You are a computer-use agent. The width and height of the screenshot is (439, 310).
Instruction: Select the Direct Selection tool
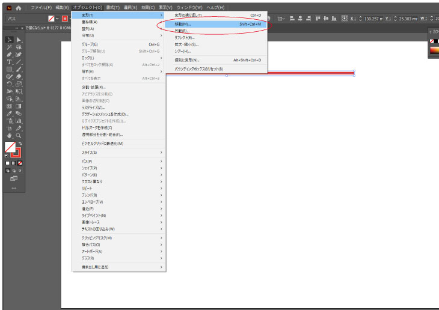coord(19,40)
